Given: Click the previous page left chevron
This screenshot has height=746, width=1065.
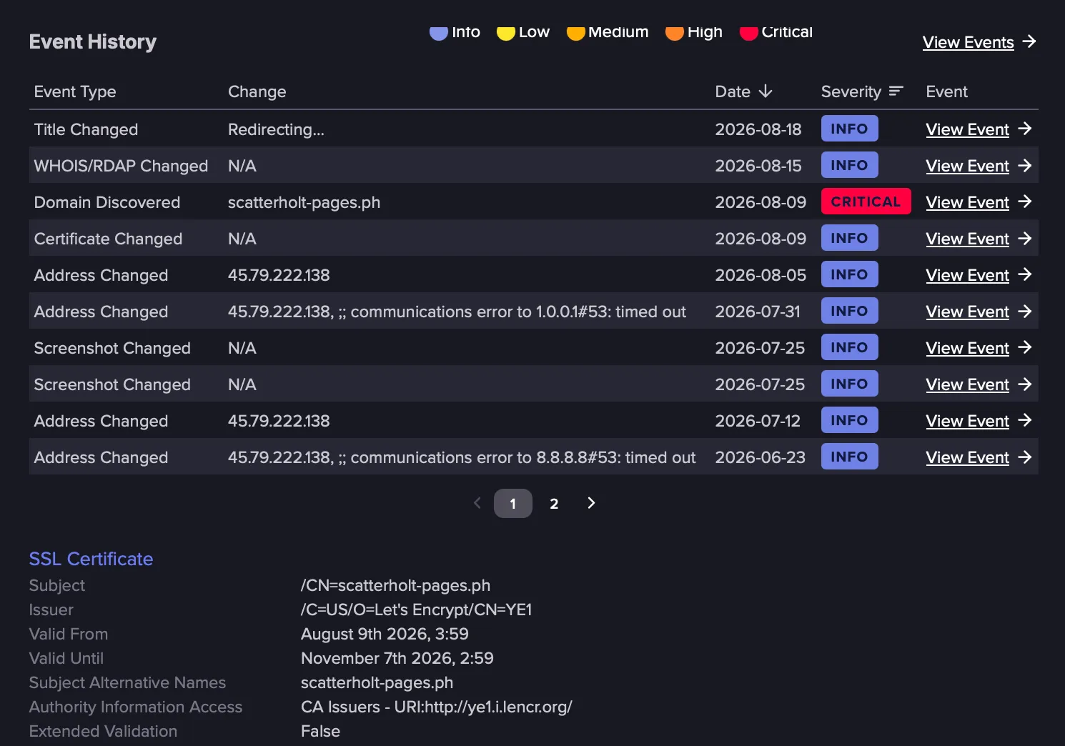Looking at the screenshot, I should pyautogui.click(x=477, y=503).
